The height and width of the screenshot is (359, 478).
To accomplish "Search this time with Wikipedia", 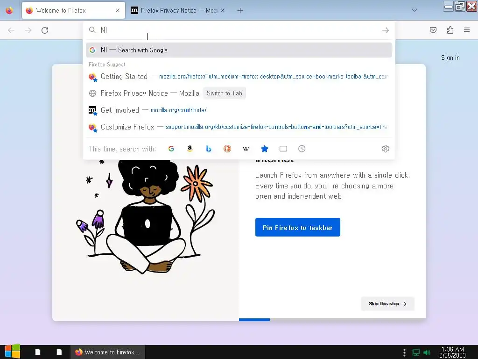I will point(246,149).
